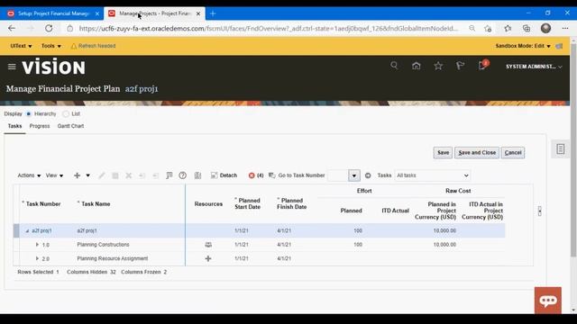
Task: Click the page vertical scrollbar
Action: coord(573,150)
